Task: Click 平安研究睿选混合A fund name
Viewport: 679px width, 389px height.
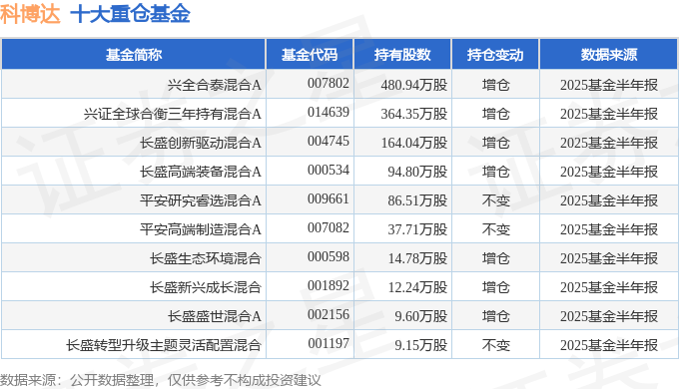Action: point(201,200)
